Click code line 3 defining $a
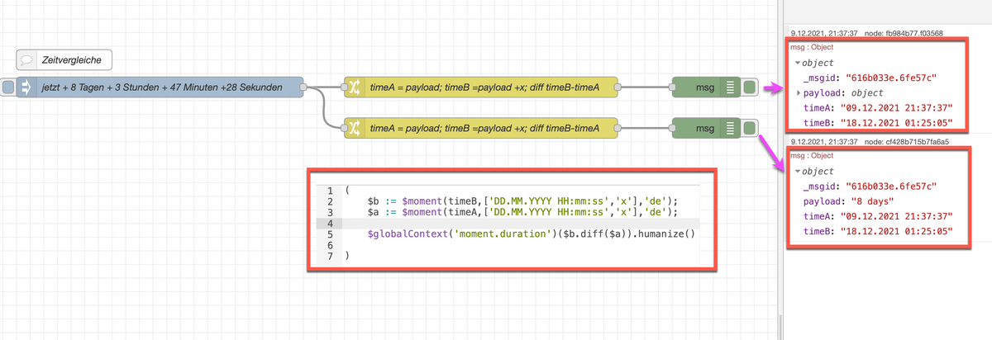 (522, 212)
